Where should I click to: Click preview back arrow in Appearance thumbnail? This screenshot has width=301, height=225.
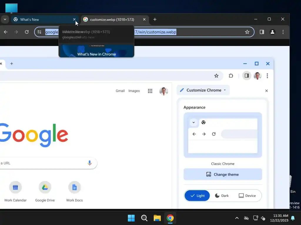tap(194, 134)
